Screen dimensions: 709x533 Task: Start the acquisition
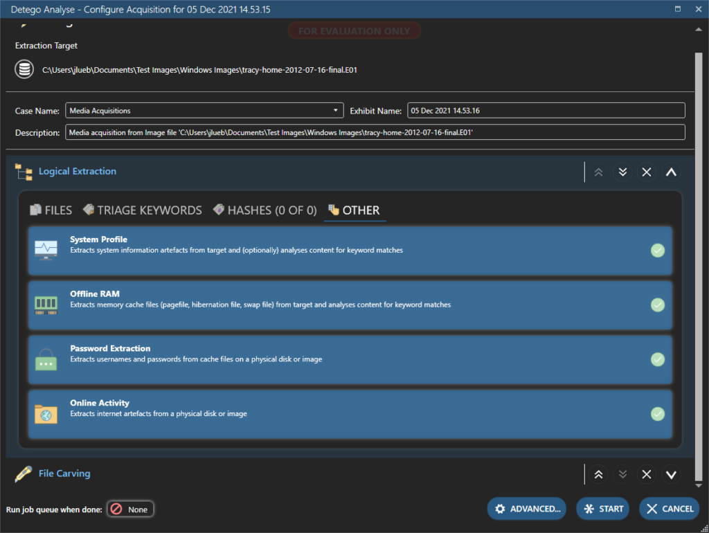click(x=603, y=509)
